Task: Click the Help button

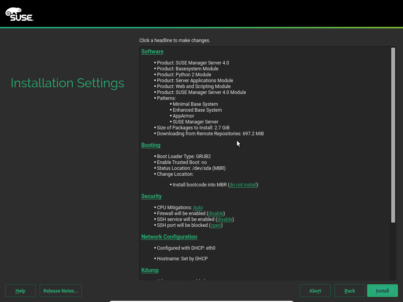Action: click(20, 291)
